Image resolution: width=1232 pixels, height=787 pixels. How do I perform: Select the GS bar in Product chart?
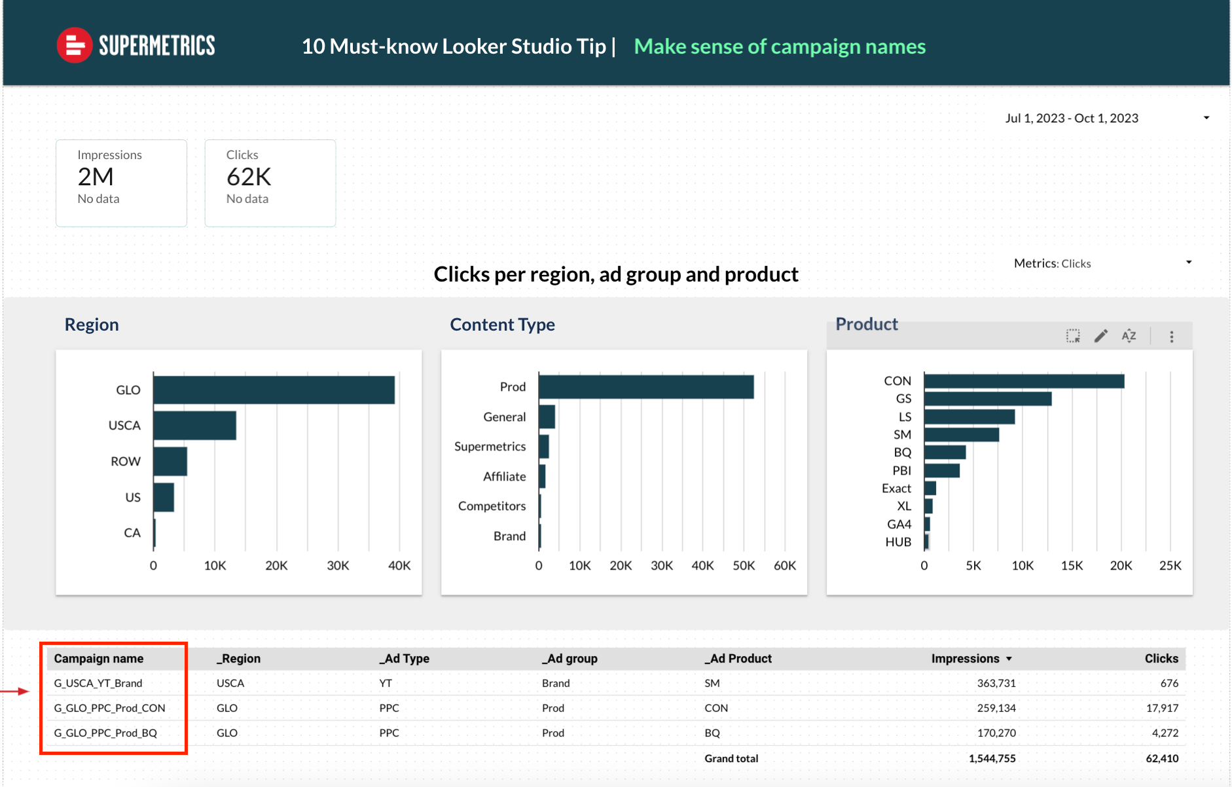[x=987, y=399]
